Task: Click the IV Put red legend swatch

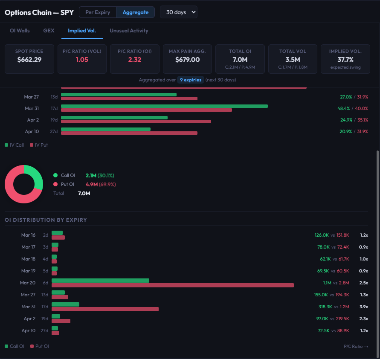Action: (32, 145)
